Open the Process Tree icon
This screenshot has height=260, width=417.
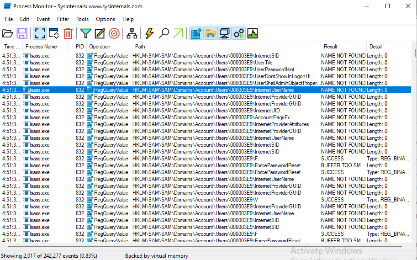click(x=132, y=33)
